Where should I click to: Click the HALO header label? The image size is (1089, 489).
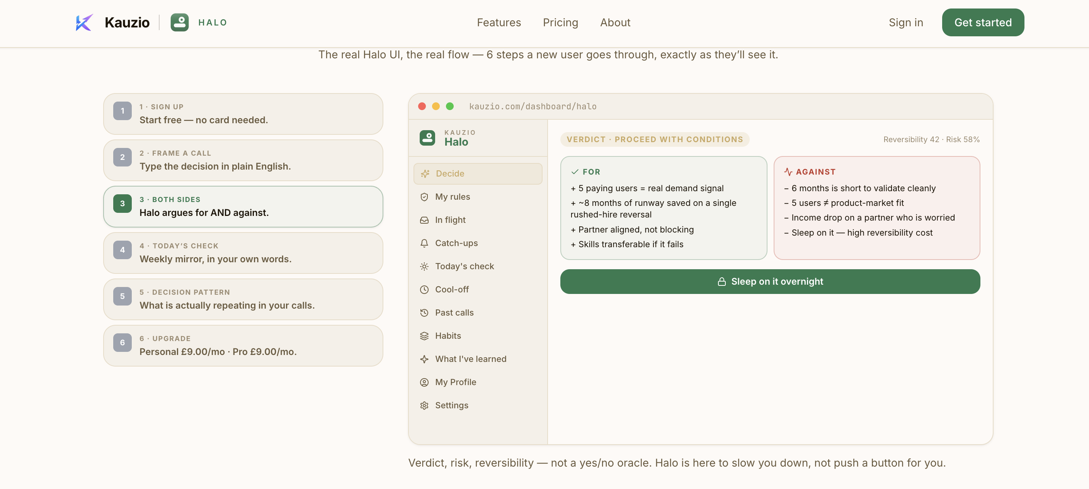click(x=213, y=22)
